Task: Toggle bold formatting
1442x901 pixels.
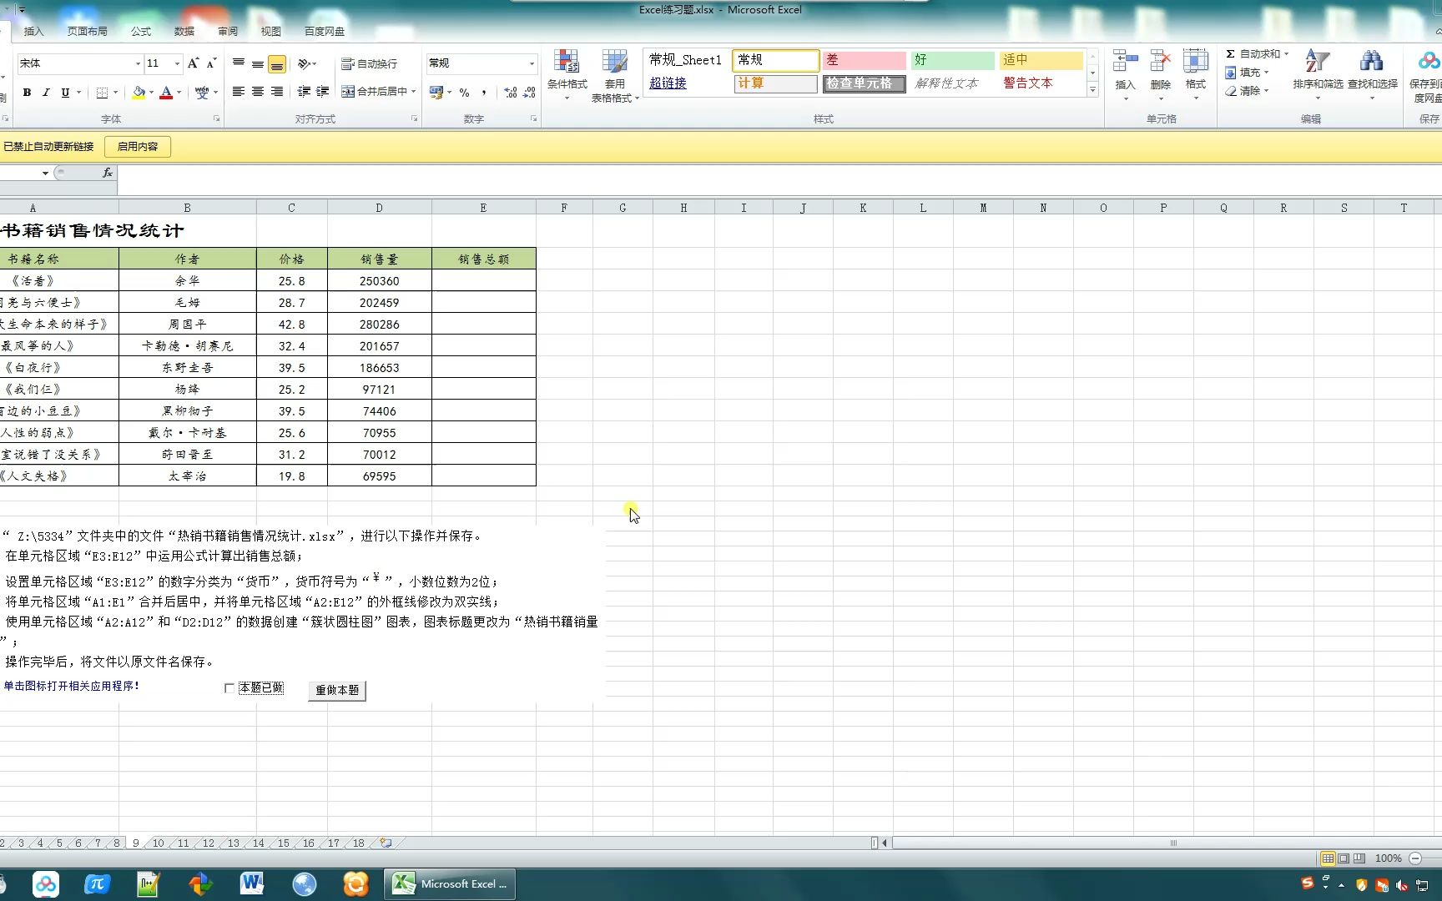Action: 26,93
